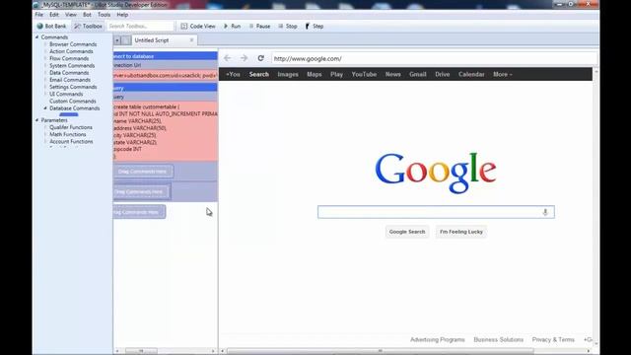
Task: Go back in the embedded browser
Action: 228,58
